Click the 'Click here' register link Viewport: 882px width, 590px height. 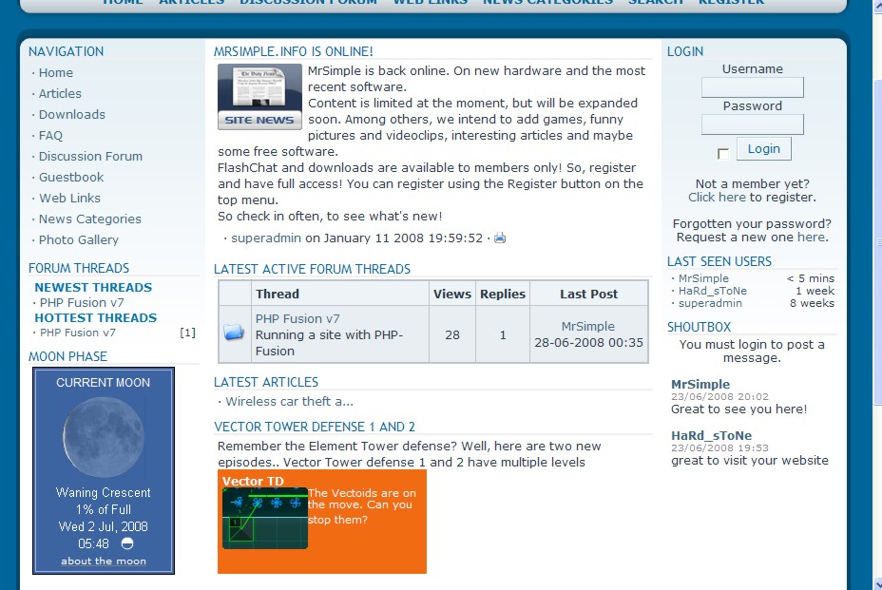pos(717,198)
